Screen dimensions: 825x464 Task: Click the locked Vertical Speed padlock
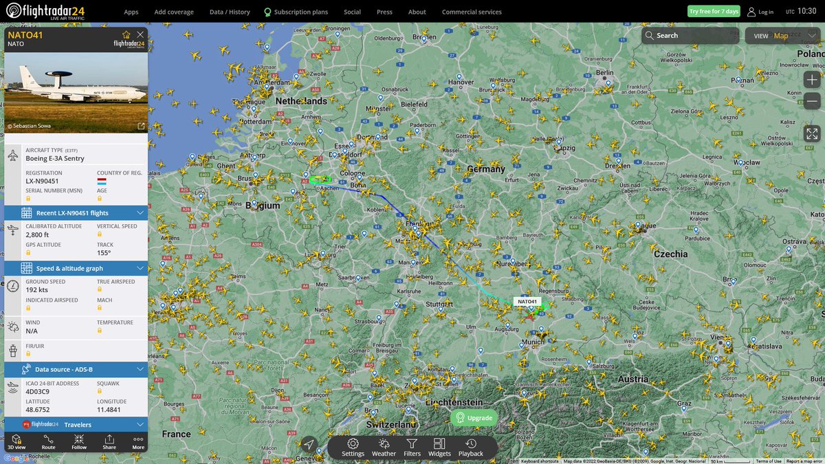point(99,234)
